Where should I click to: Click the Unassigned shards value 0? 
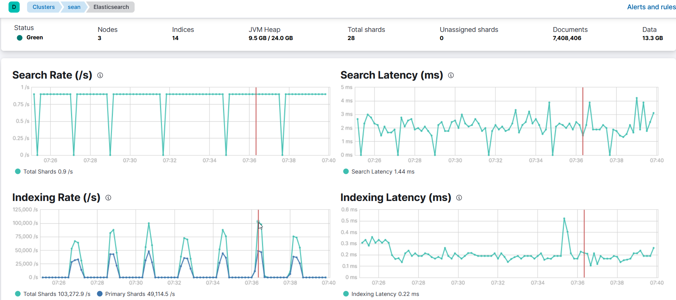[x=442, y=38]
